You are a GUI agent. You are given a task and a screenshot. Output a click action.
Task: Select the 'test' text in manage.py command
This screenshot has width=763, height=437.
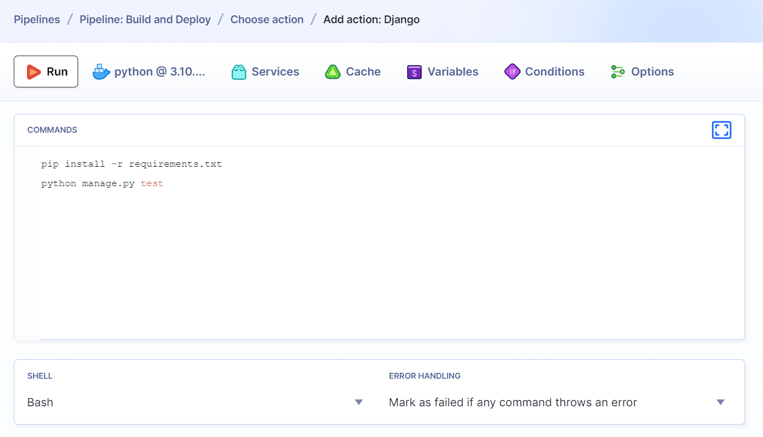point(152,183)
